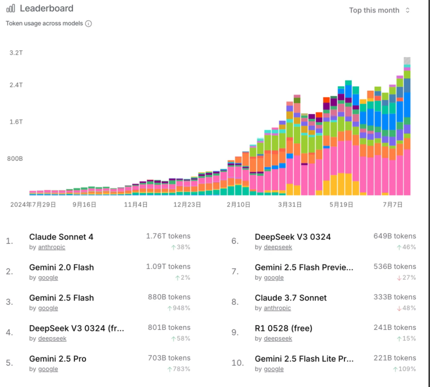
Task: Click the Token usage across models subtitle
Action: coord(44,24)
